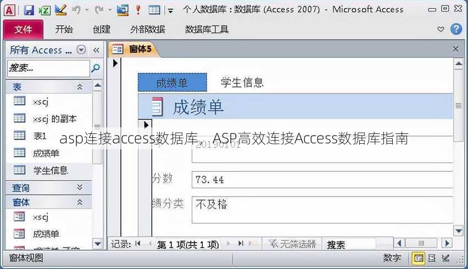Open the Customize Quick Access Toolbar dropdown
Viewport: 468px width, 269px height.
point(170,11)
